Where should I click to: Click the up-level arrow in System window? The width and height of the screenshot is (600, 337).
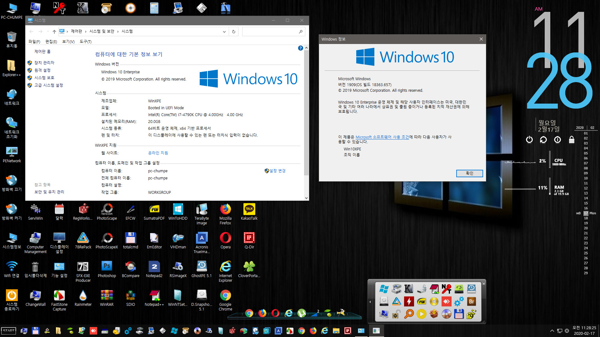[54, 32]
